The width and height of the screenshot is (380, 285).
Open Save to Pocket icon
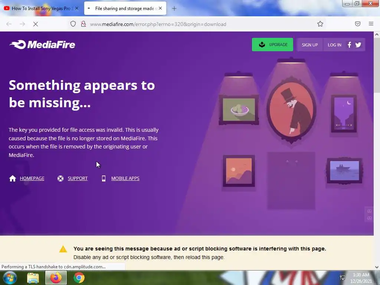tap(358, 24)
